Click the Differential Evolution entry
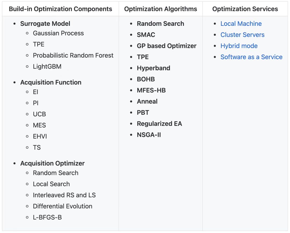Screen dimensions: 290x233 63,206
